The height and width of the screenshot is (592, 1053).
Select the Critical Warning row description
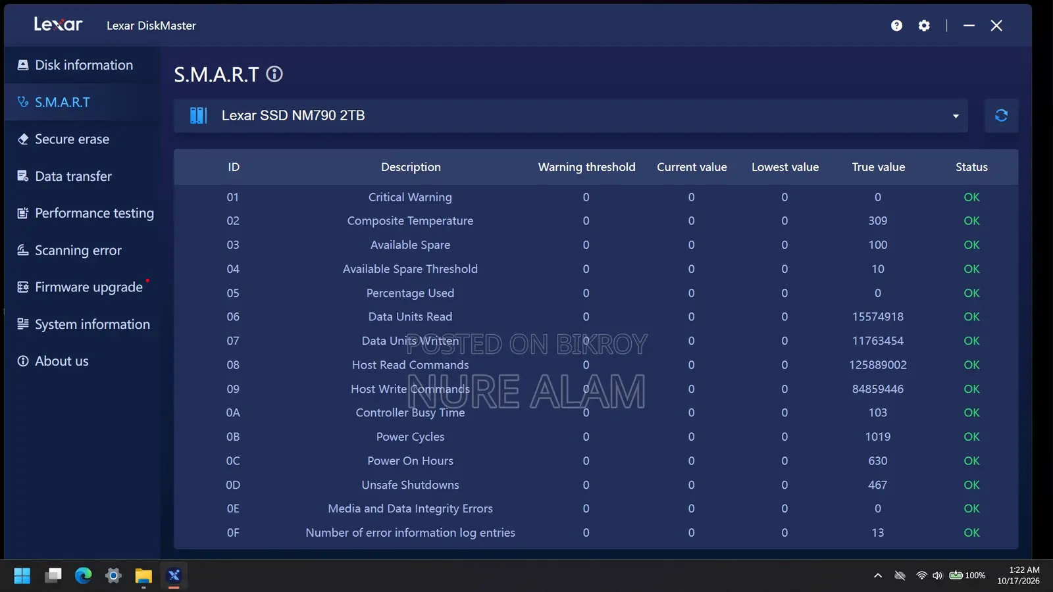coord(410,197)
